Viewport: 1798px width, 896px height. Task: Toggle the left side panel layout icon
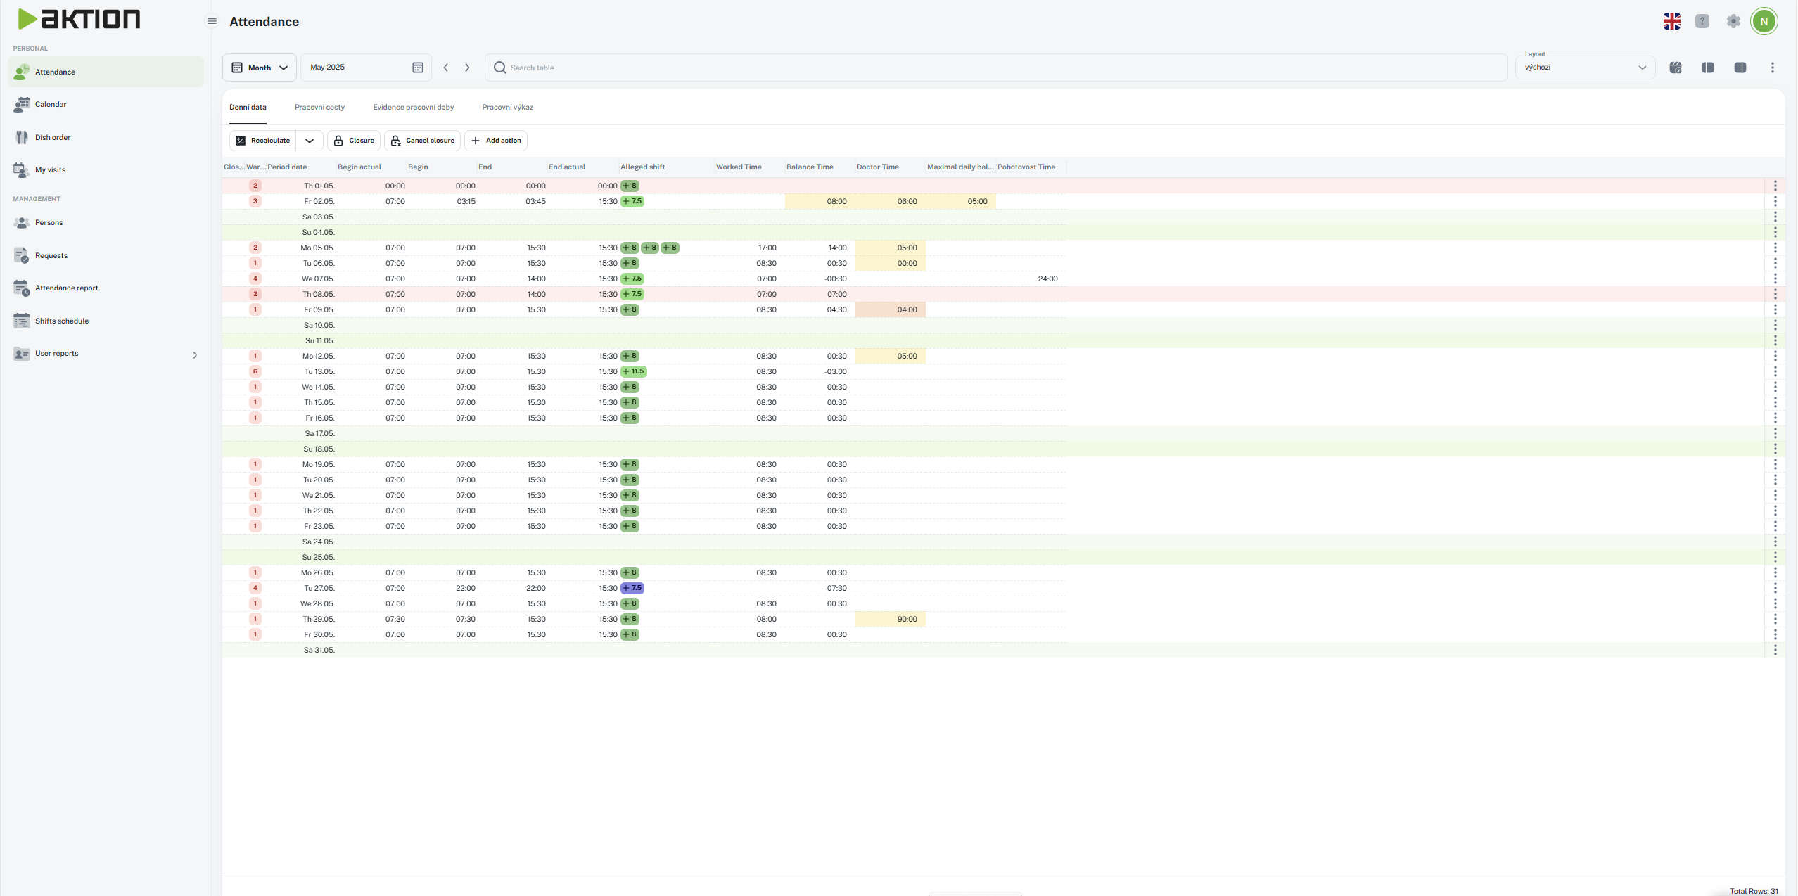pos(1707,68)
